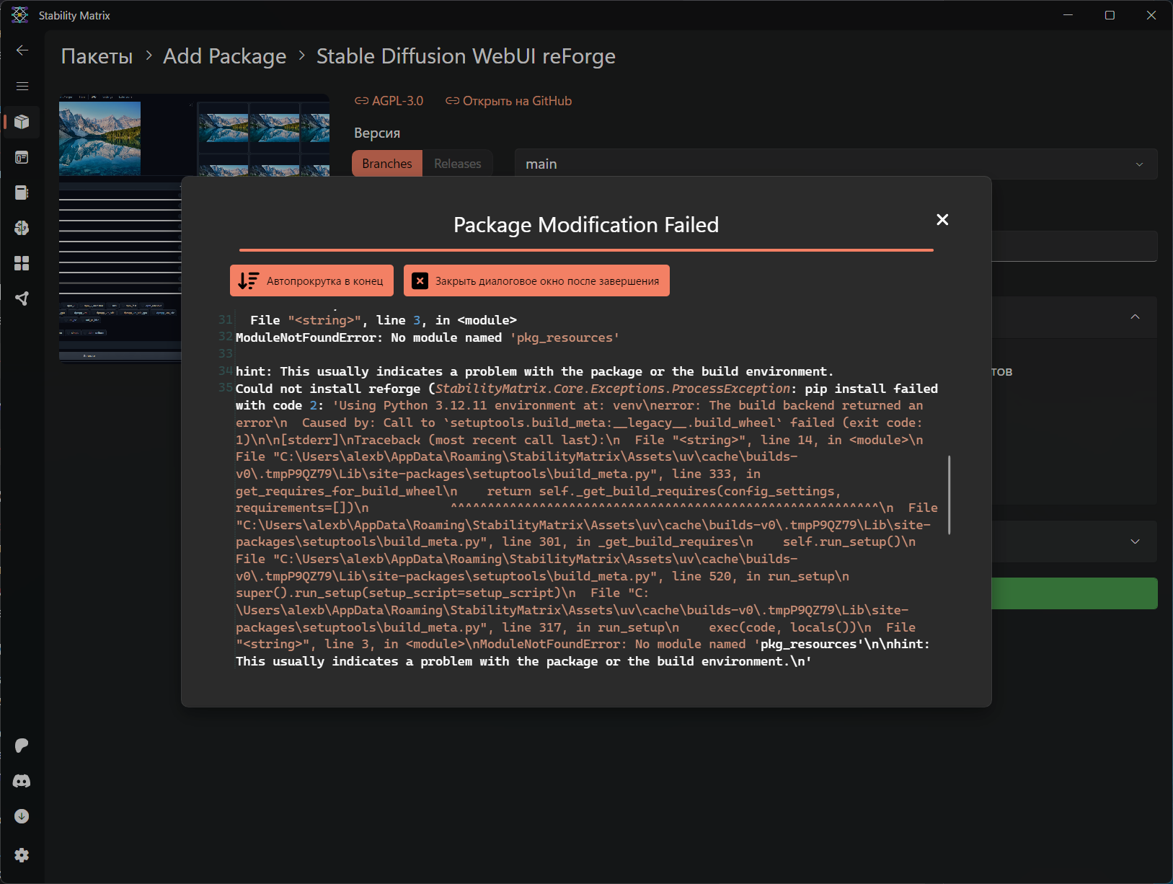Open the Downloads arrow icon in sidebar

(22, 816)
